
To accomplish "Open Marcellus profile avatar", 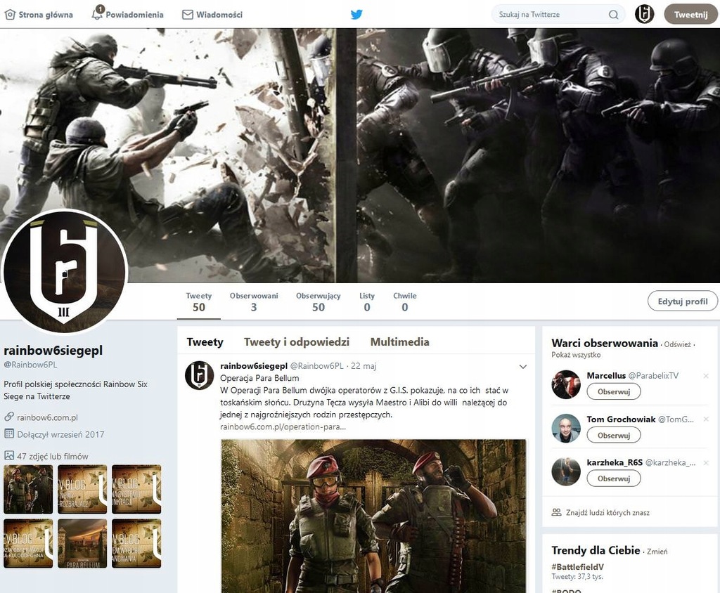I will coord(566,384).
